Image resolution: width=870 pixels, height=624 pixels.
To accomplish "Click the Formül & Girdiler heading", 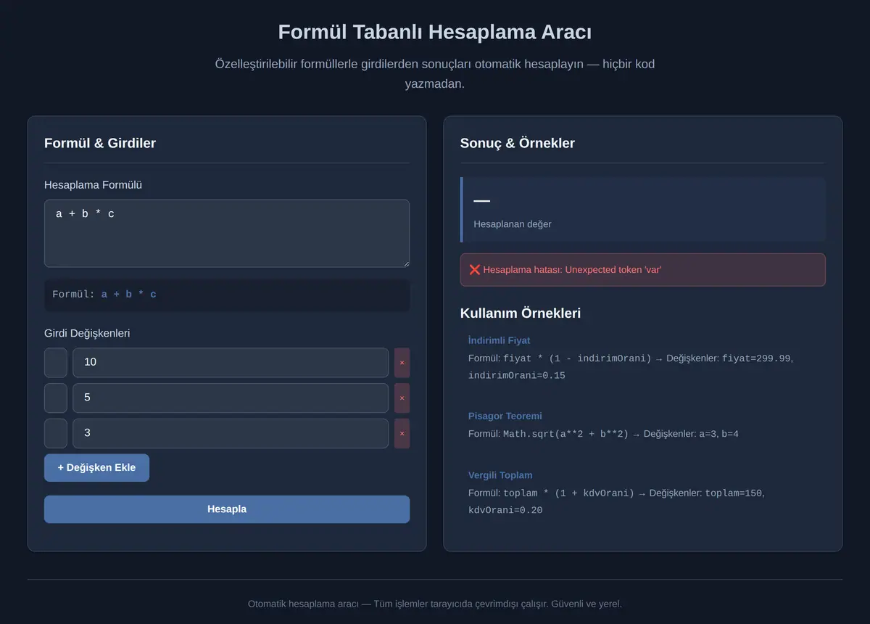I will (100, 143).
